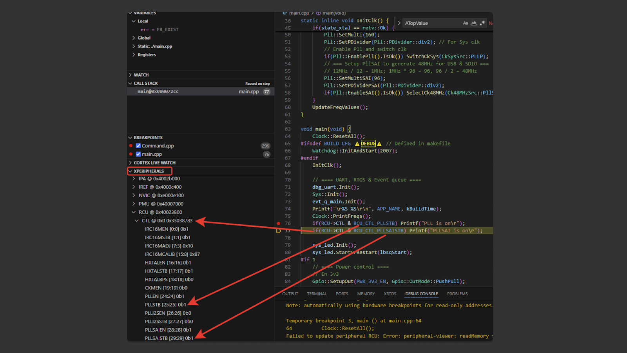
Task: Open the PROBLEMS tab
Action: point(457,293)
